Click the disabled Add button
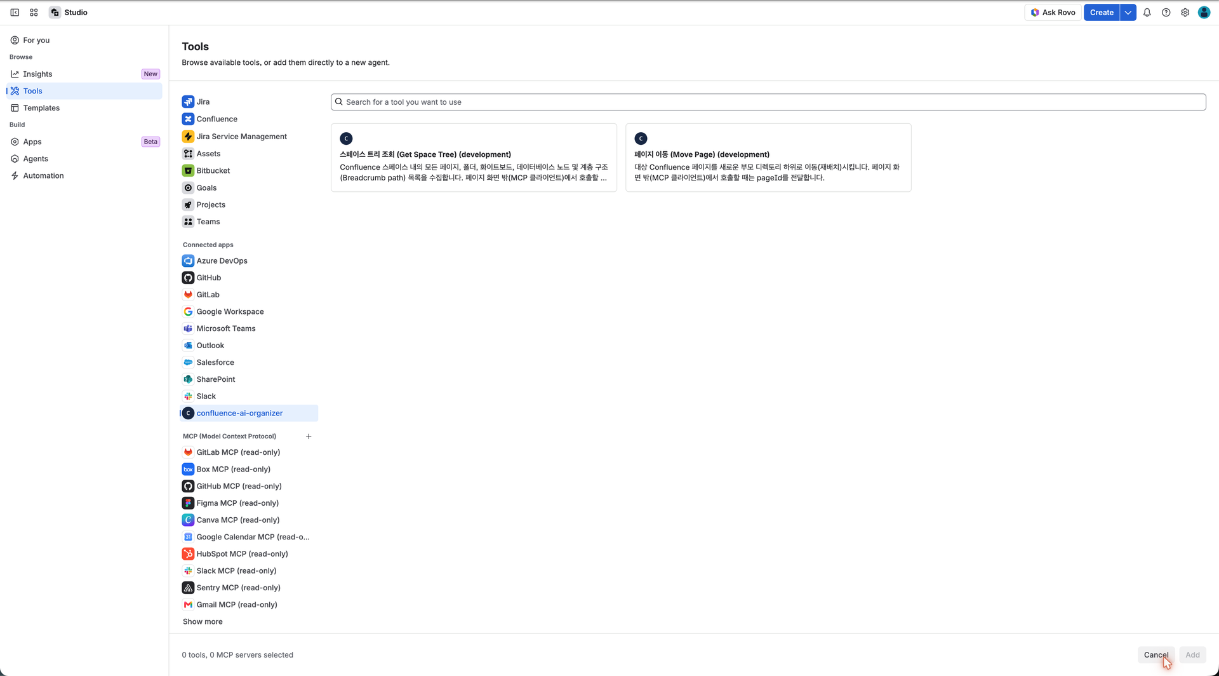 [x=1192, y=655]
